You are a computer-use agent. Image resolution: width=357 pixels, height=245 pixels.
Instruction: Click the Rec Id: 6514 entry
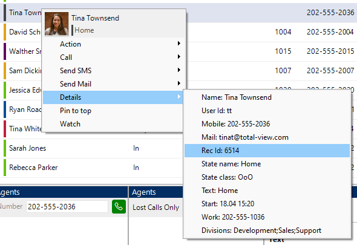click(x=267, y=151)
